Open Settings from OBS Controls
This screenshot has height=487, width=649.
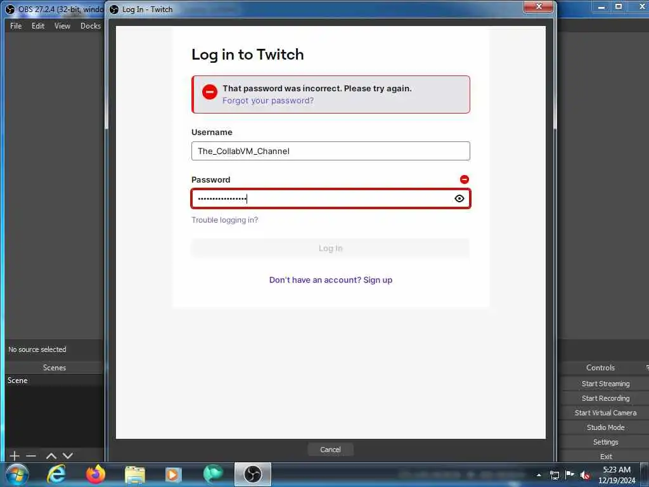coord(605,442)
